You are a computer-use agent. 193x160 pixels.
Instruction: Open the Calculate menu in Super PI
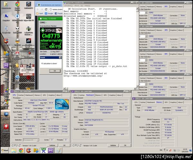pos(68,5)
